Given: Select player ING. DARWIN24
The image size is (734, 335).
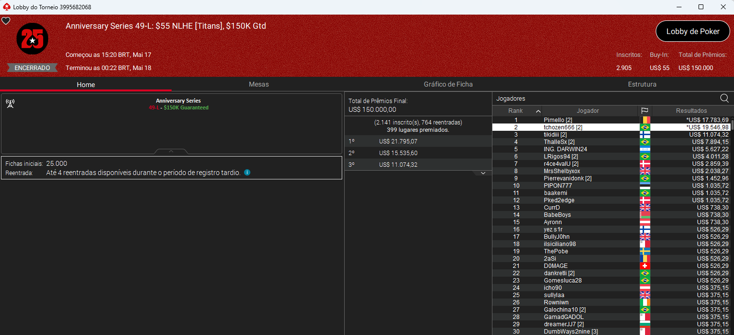Looking at the screenshot, I should [x=612, y=149].
